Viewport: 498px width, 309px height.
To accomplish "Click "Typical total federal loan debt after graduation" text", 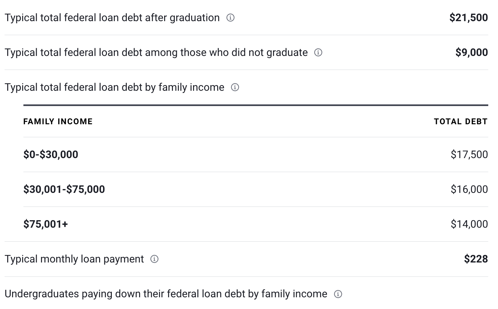I will click(112, 18).
